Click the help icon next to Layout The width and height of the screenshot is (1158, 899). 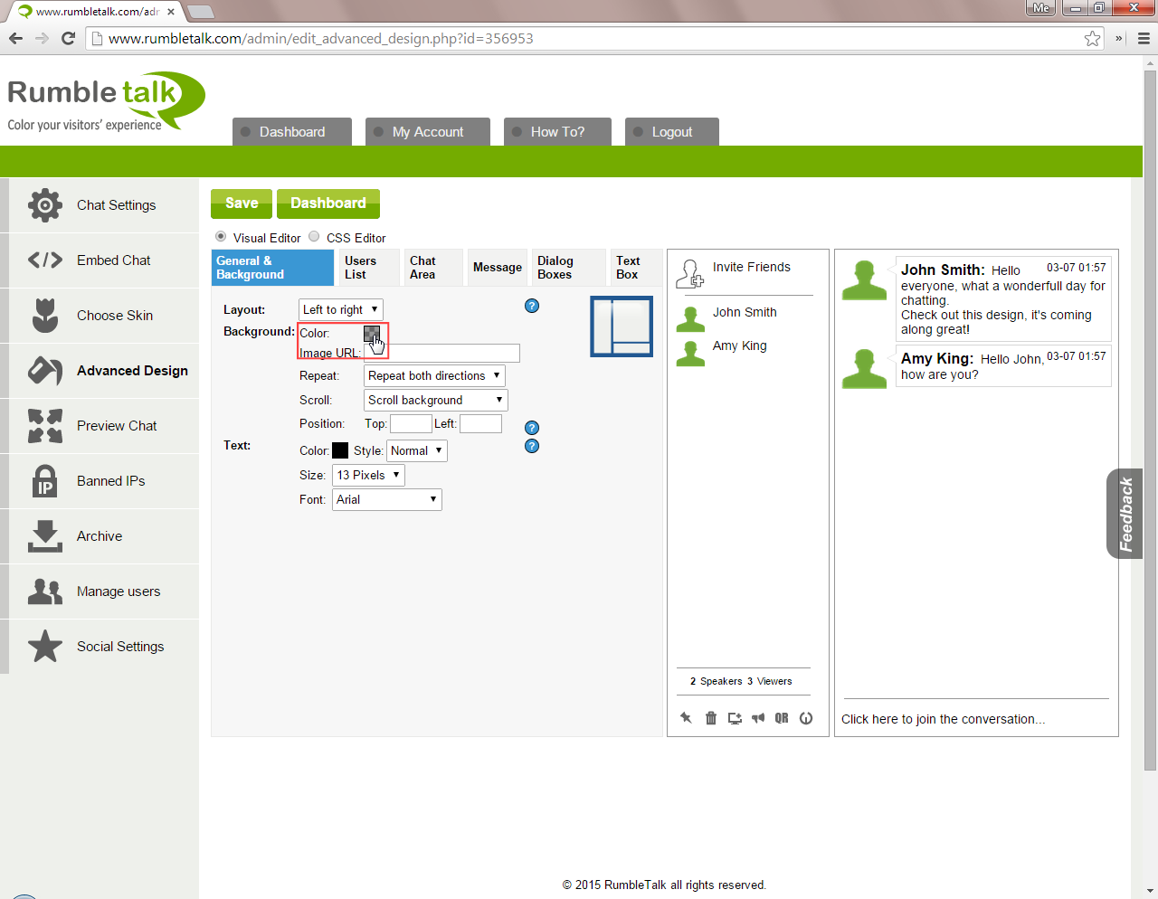[x=532, y=306]
